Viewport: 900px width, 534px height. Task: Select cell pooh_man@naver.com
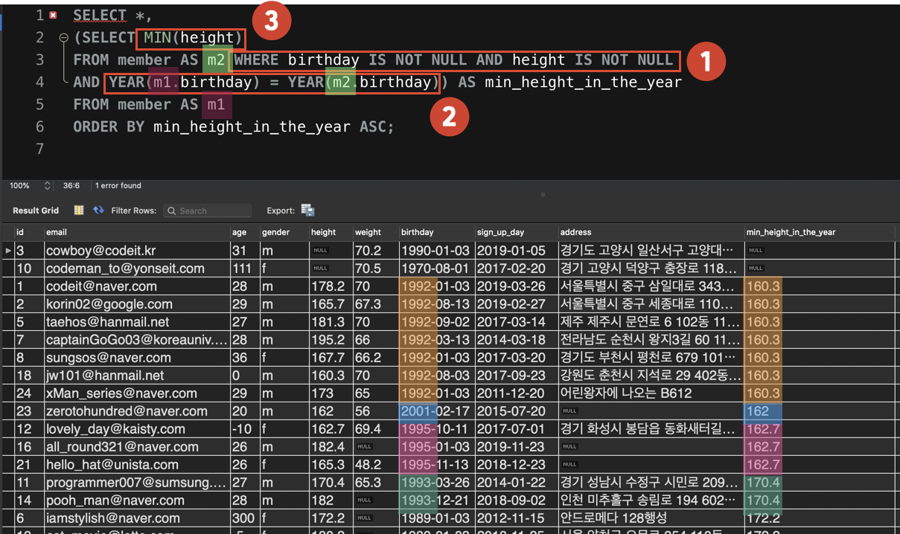(x=136, y=501)
